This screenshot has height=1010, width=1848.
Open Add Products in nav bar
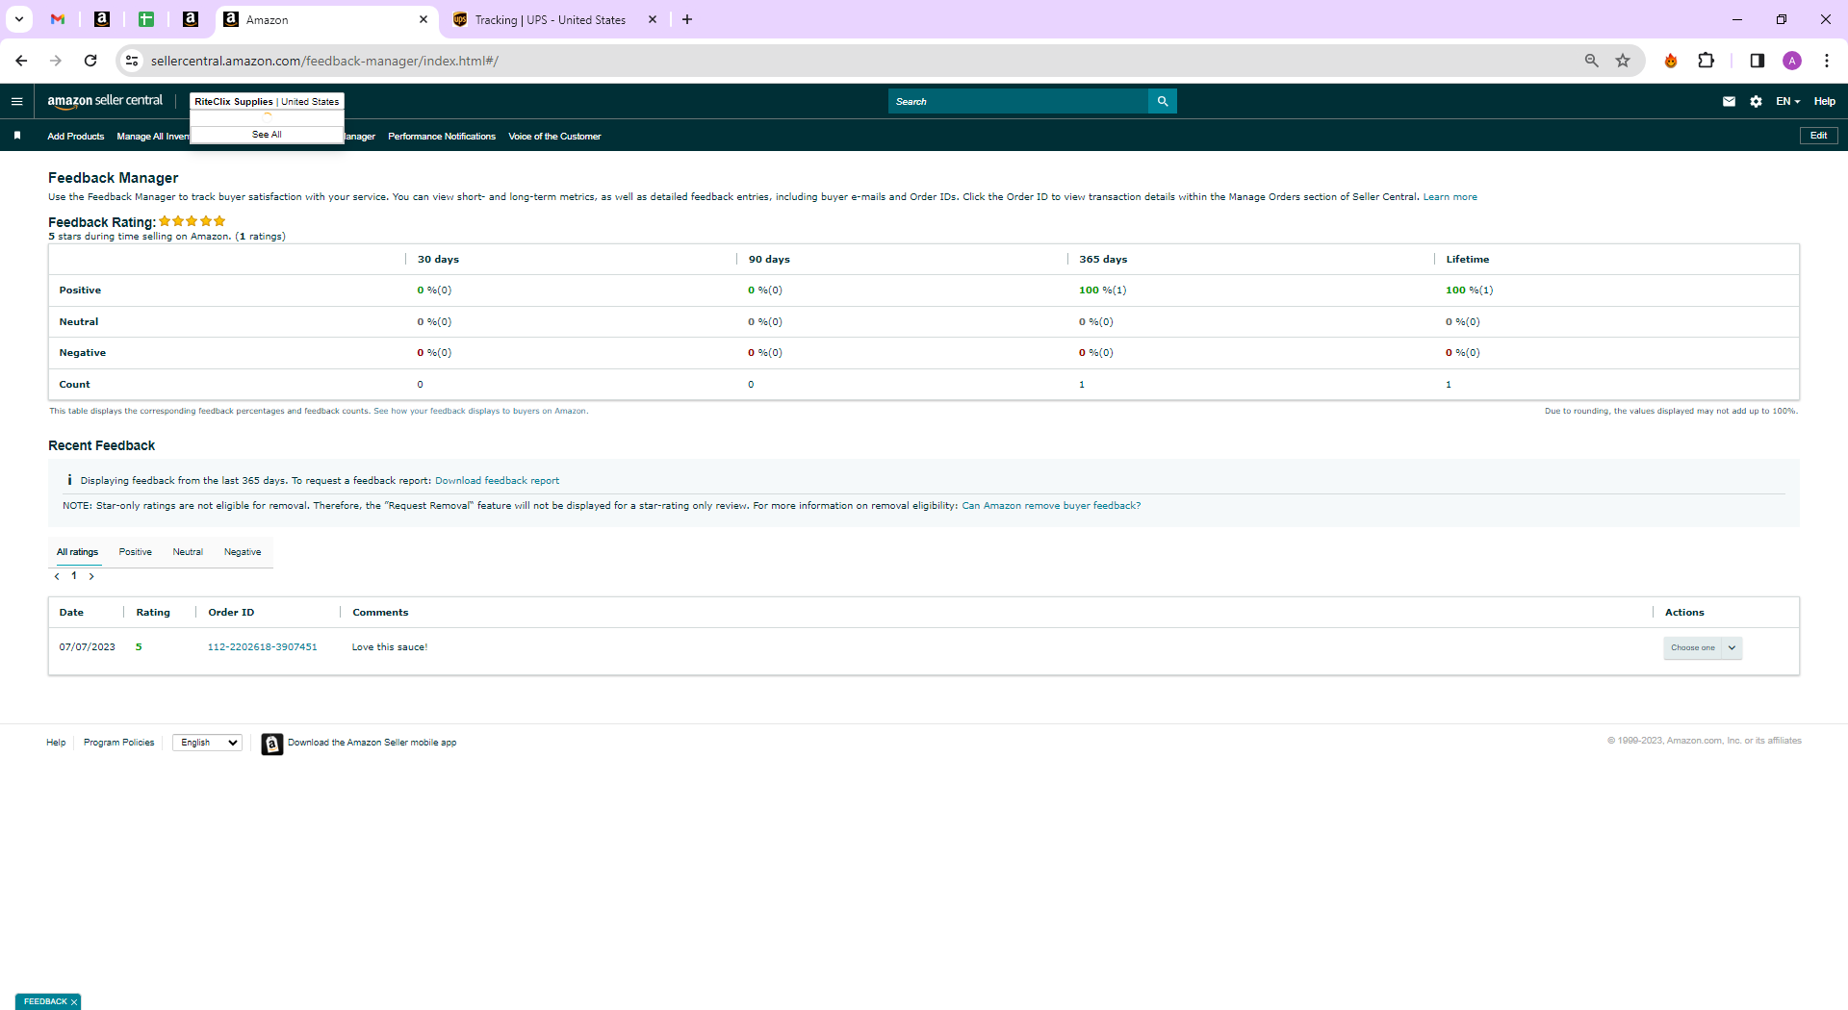(x=75, y=136)
